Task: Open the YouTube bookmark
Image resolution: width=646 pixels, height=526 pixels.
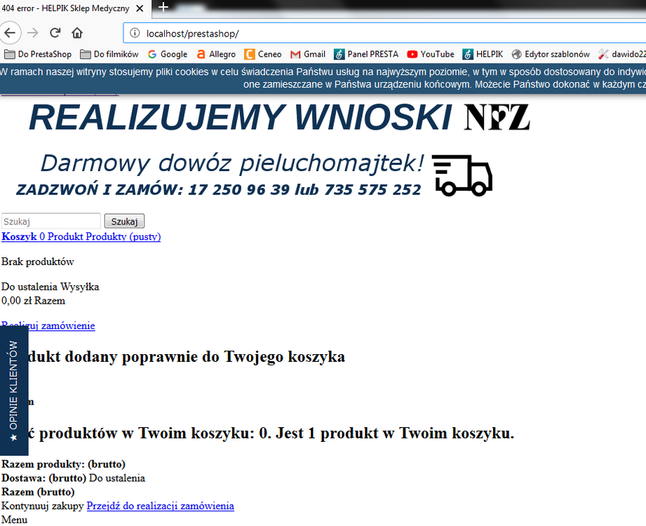Action: [x=430, y=54]
